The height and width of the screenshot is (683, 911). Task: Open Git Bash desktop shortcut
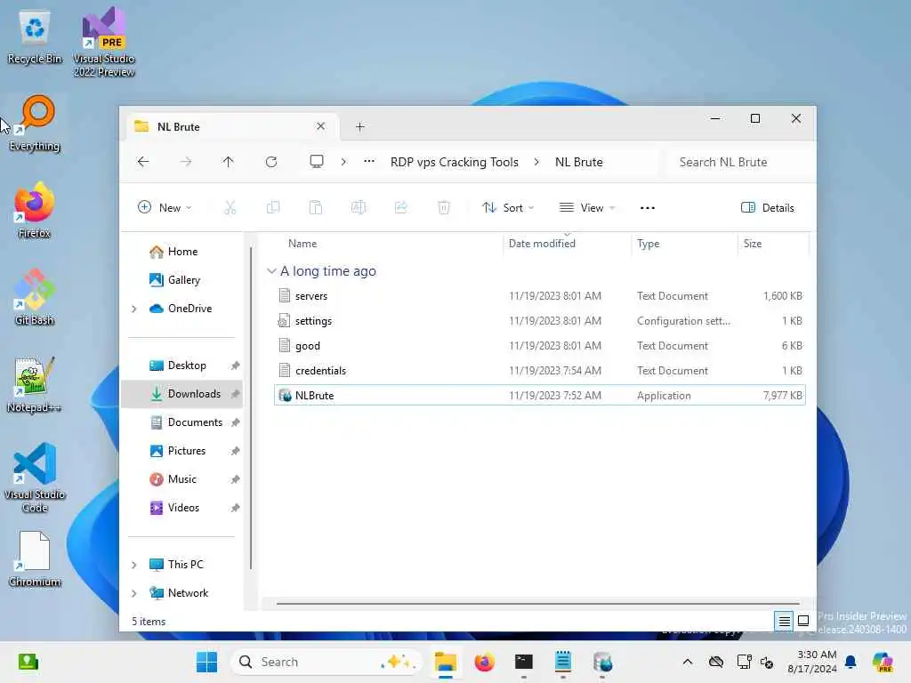(x=35, y=297)
